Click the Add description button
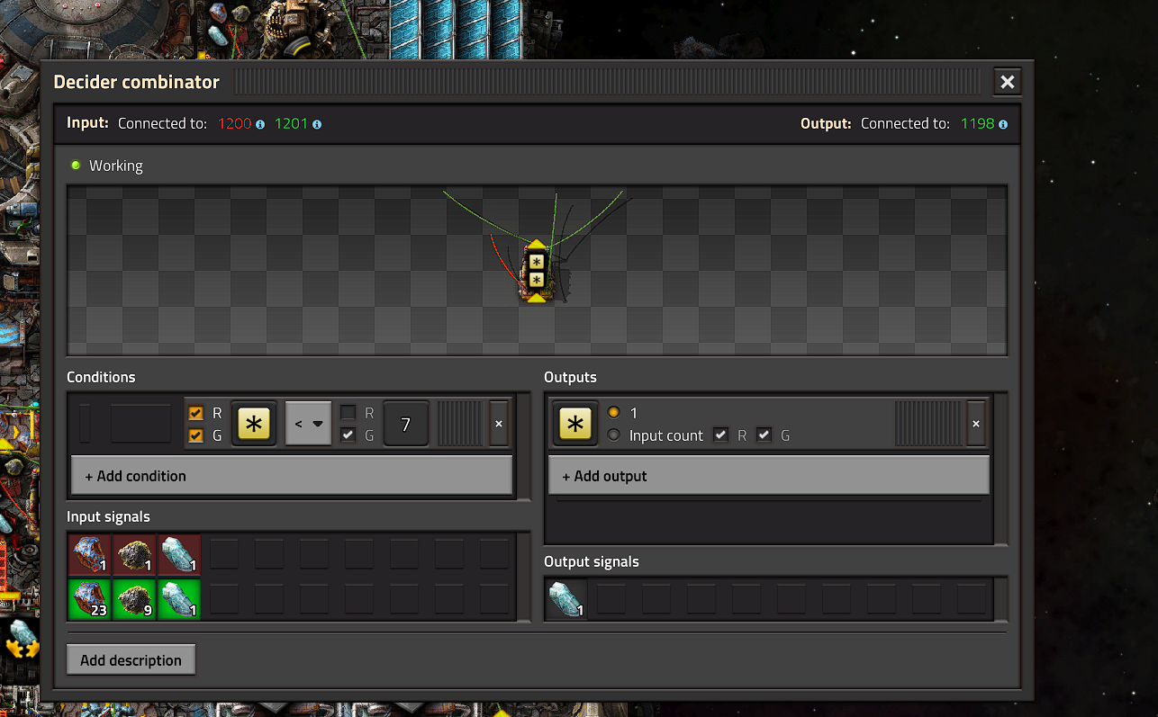This screenshot has width=1158, height=717. (131, 660)
